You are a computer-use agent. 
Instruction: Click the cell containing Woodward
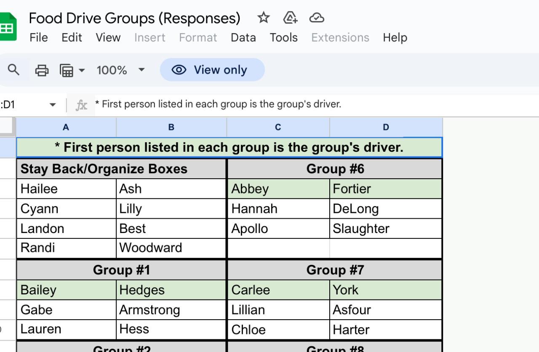(x=171, y=248)
